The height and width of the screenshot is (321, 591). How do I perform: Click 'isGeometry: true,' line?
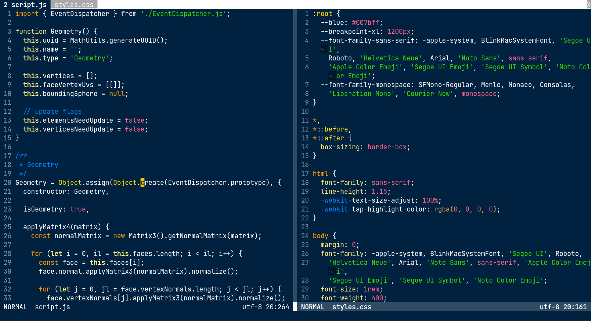(56, 209)
